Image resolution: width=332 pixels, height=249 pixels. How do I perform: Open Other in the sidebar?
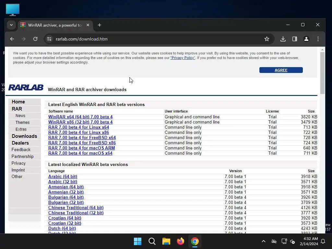click(x=17, y=177)
